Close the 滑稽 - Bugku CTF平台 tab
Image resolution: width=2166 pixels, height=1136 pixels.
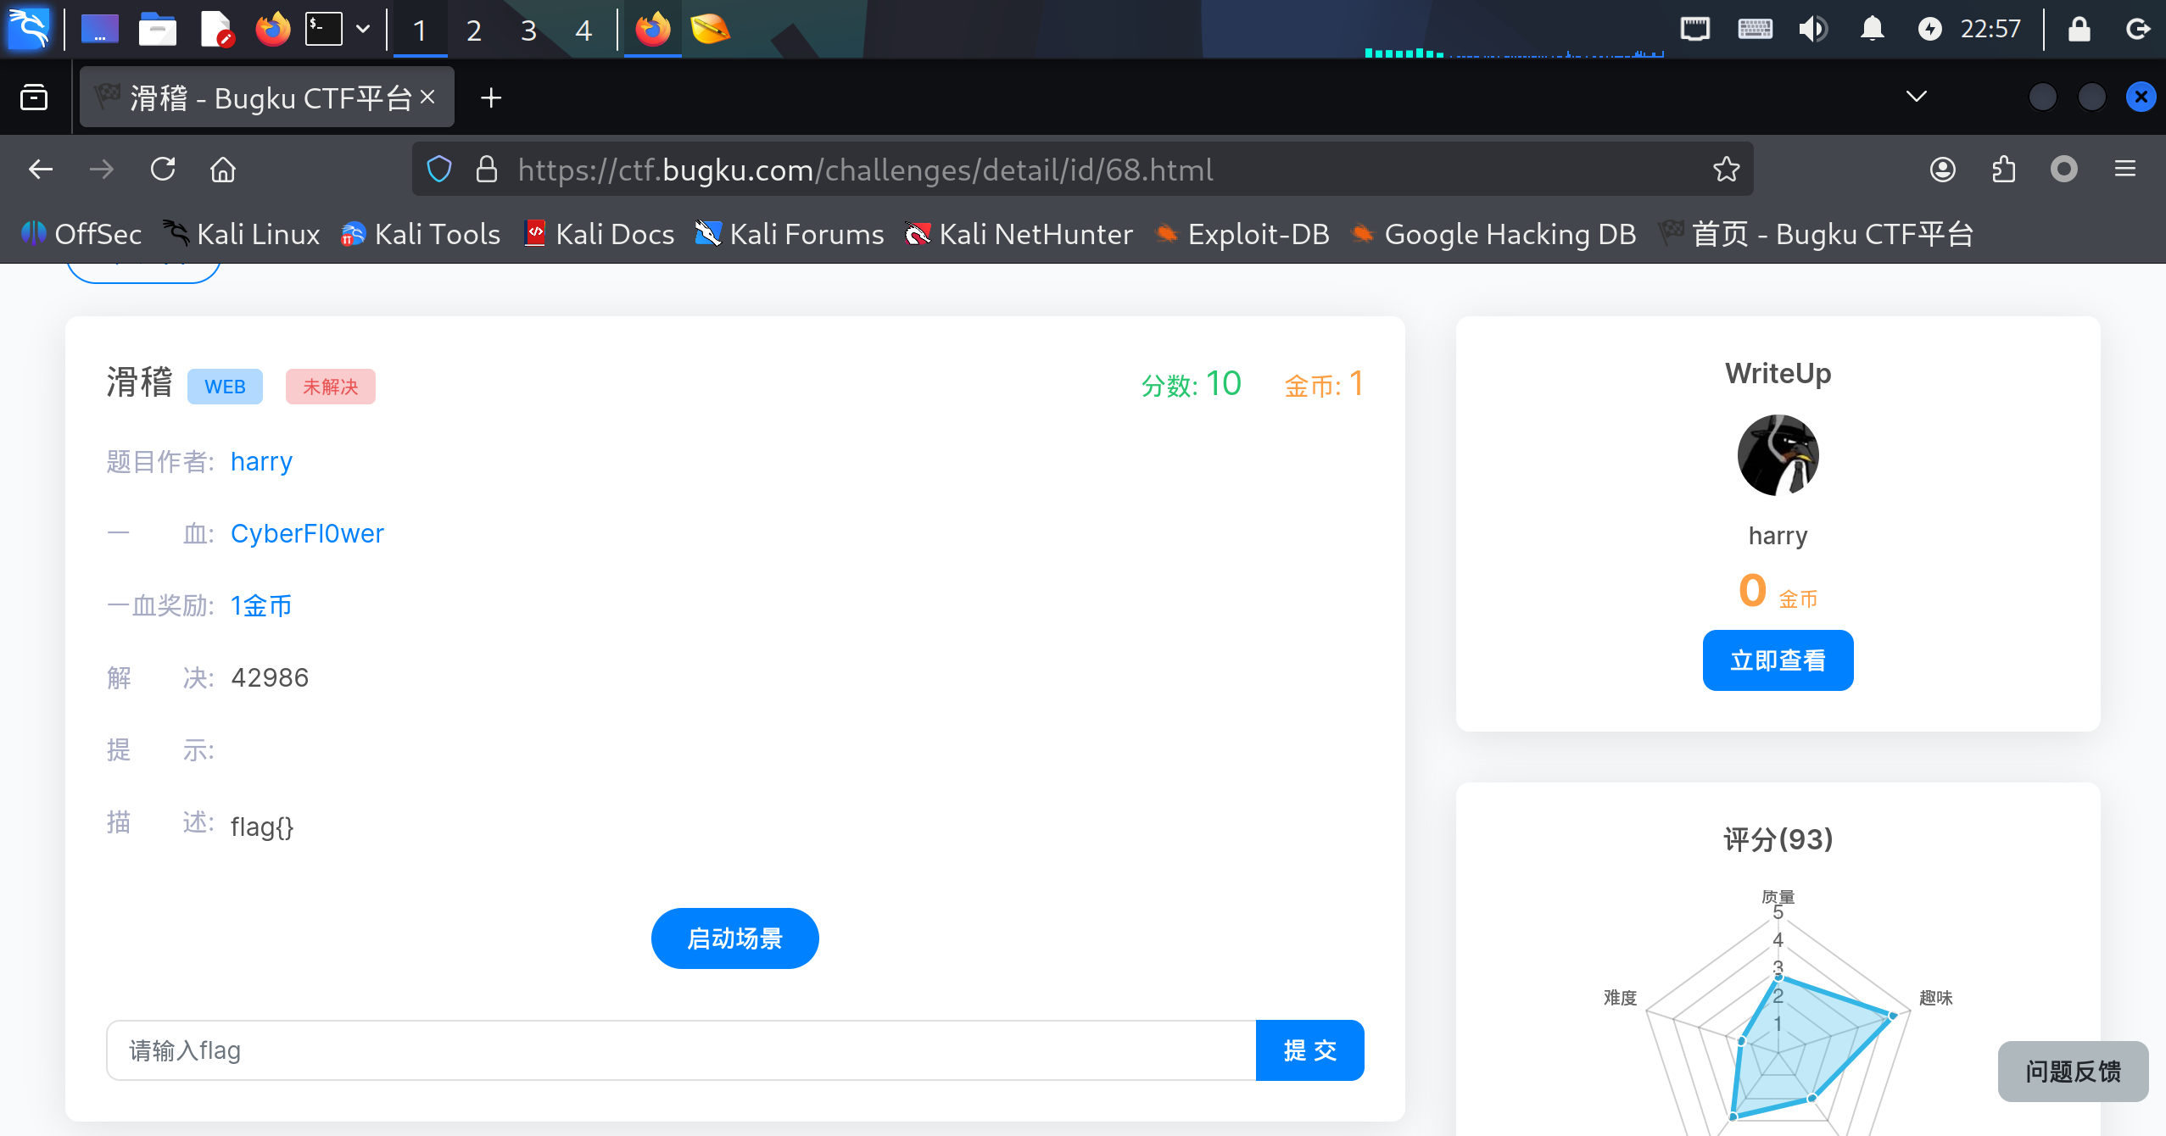tap(427, 97)
